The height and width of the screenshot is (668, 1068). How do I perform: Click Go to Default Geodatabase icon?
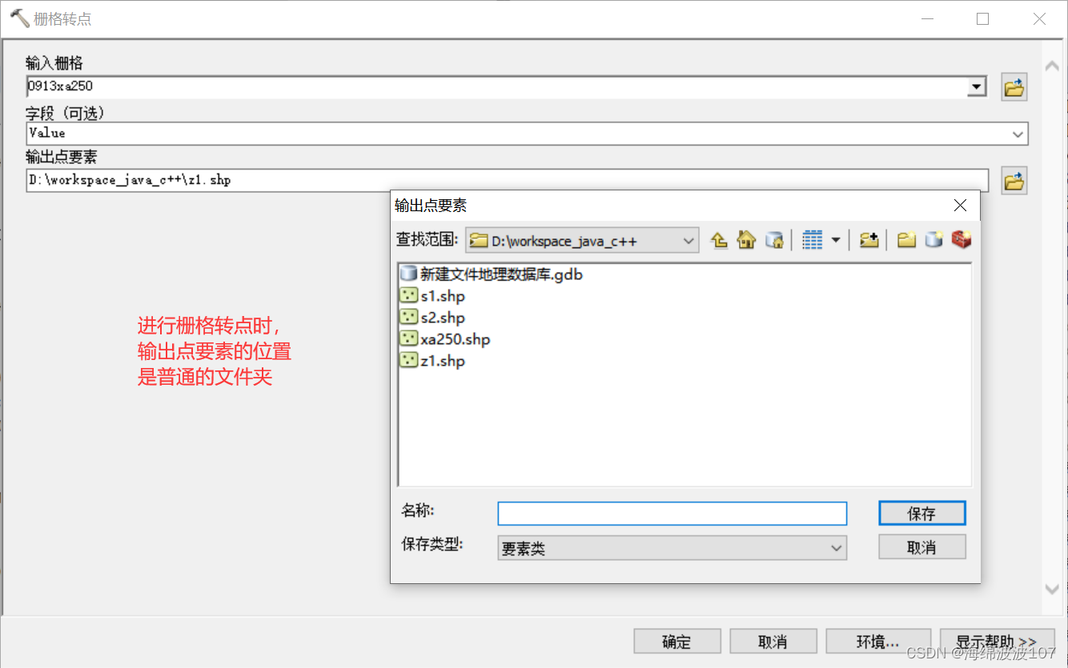[774, 240]
